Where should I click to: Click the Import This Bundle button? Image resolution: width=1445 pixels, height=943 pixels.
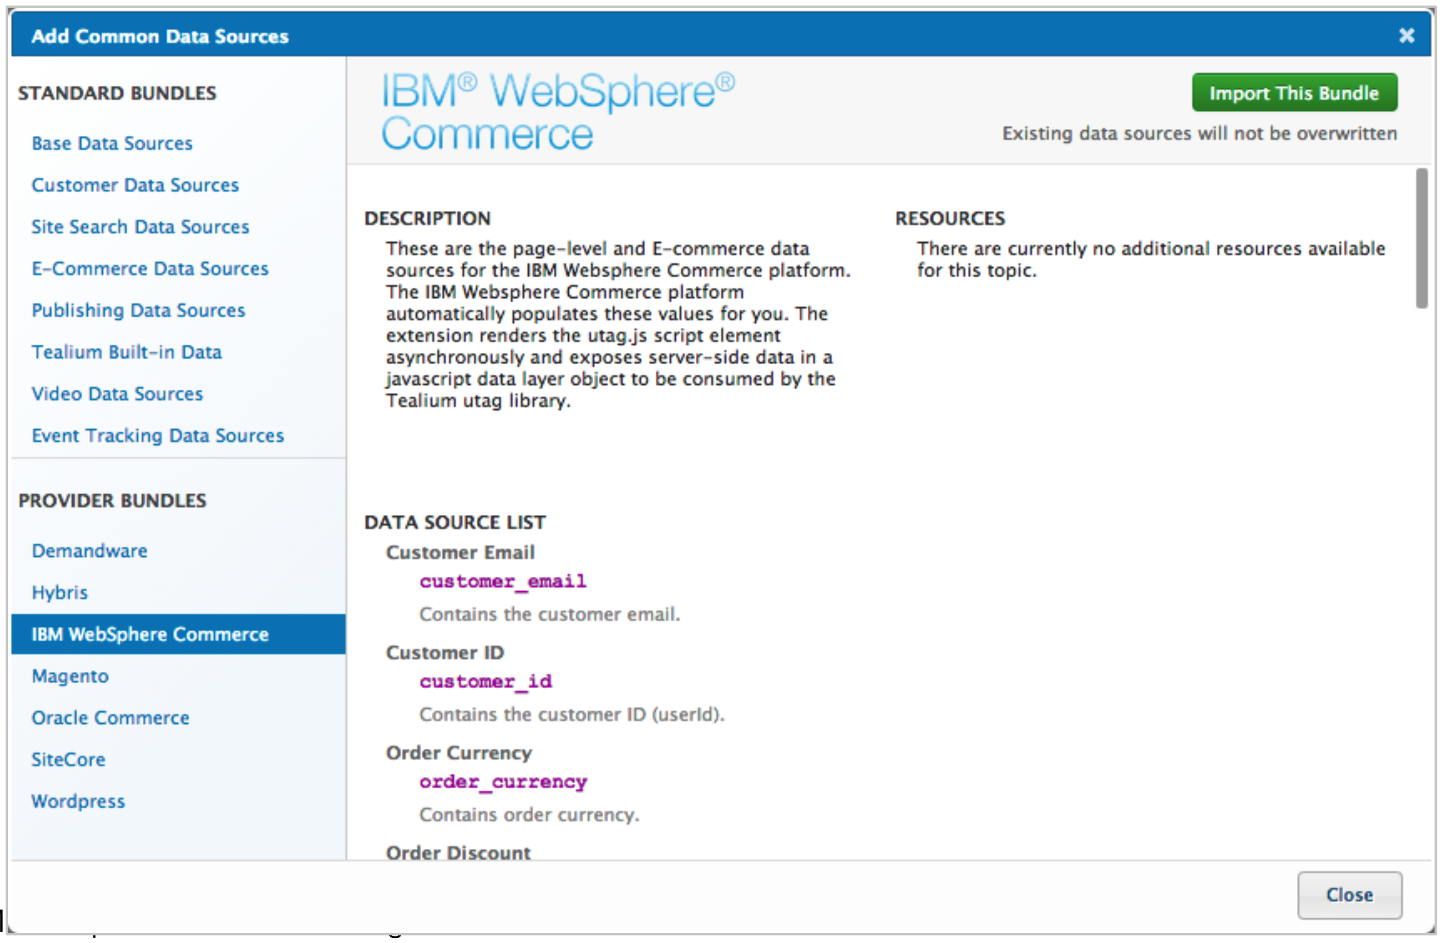coord(1294,93)
